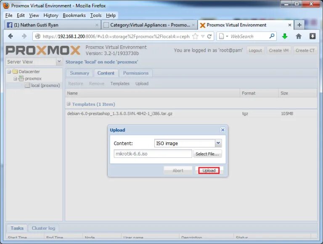323x244 pixels.
Task: Click the Upload toolbar button in Content
Action: [x=142, y=84]
